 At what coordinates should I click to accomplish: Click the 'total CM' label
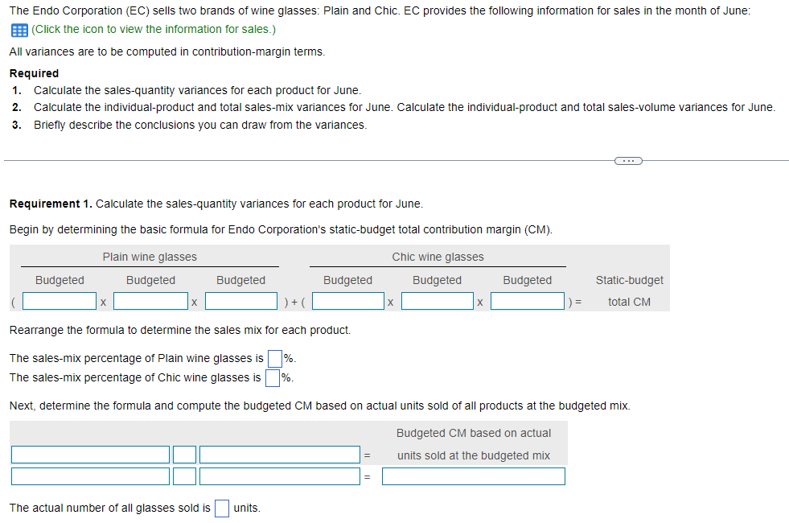[x=629, y=302]
